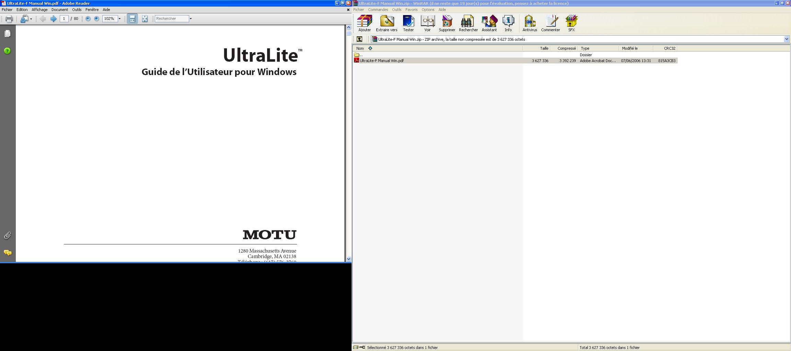
Task: Sort by the Nom column header
Action: (438, 48)
